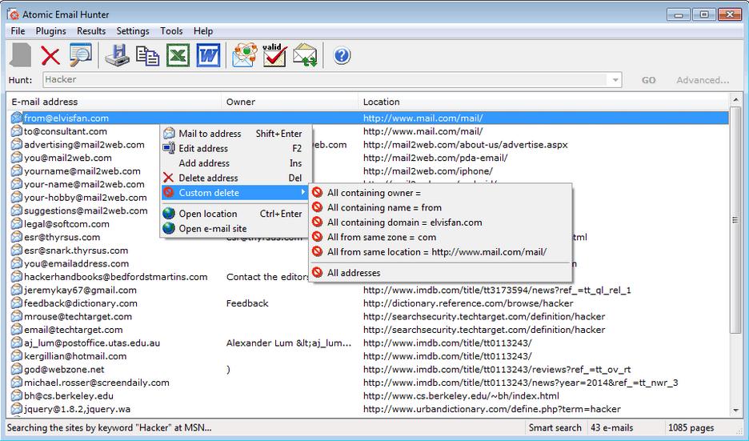Expand the Hunt keyword dropdown arrow

coord(615,80)
